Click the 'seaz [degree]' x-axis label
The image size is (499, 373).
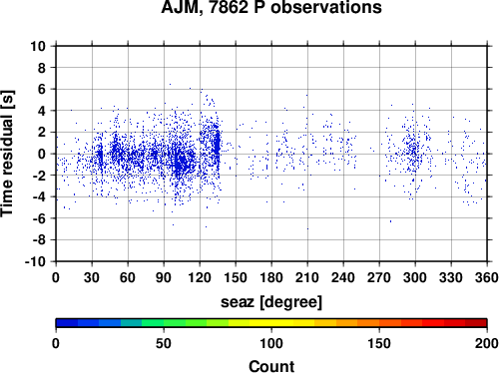(271, 302)
